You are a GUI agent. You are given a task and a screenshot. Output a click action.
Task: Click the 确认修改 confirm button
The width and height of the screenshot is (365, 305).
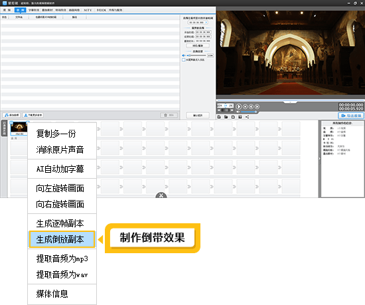198,116
